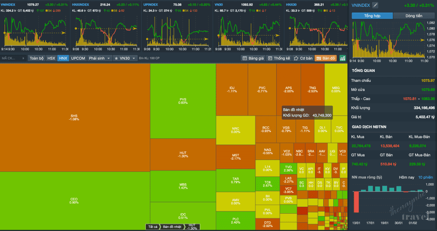Type in the stock code search field
The image size is (437, 231).
[13, 58]
